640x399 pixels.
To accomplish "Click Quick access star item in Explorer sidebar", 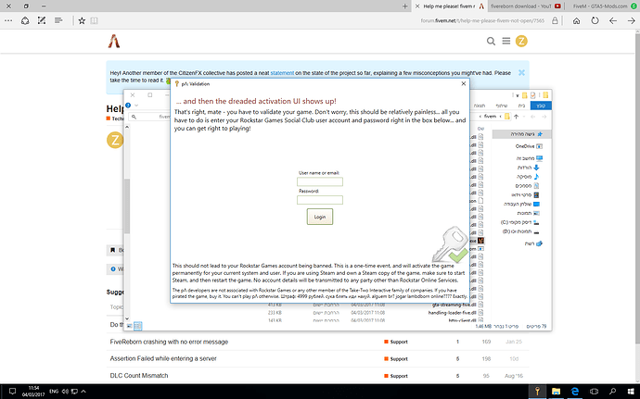I will pos(521,134).
